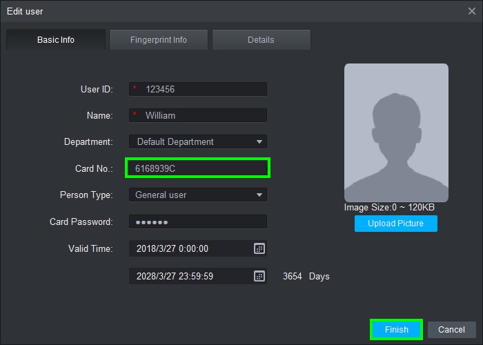This screenshot has height=345, width=483.
Task: Open the Details tab
Action: click(x=261, y=40)
